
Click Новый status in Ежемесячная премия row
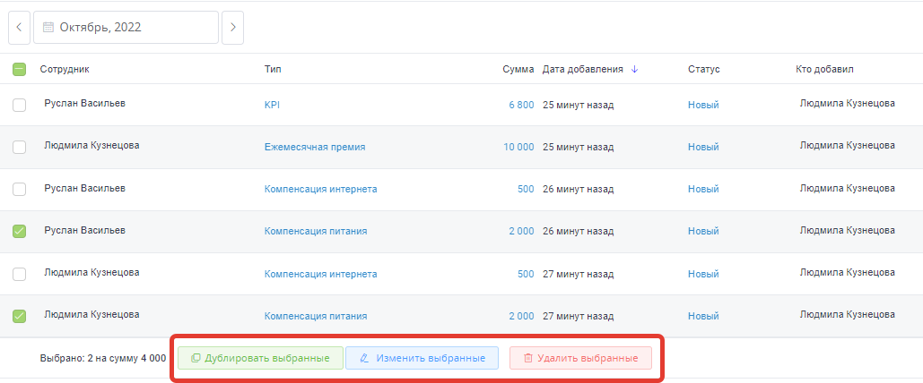(703, 147)
